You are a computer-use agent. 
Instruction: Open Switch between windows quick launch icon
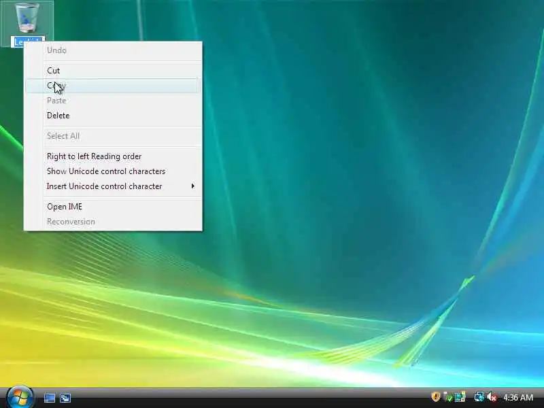65,398
